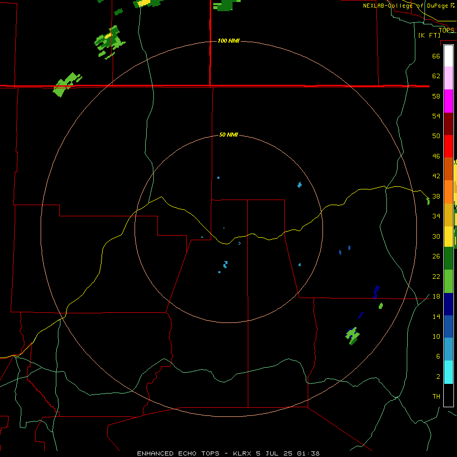Select the black TH legend band
Screen dimensions: 457x457
pyautogui.click(x=448, y=395)
